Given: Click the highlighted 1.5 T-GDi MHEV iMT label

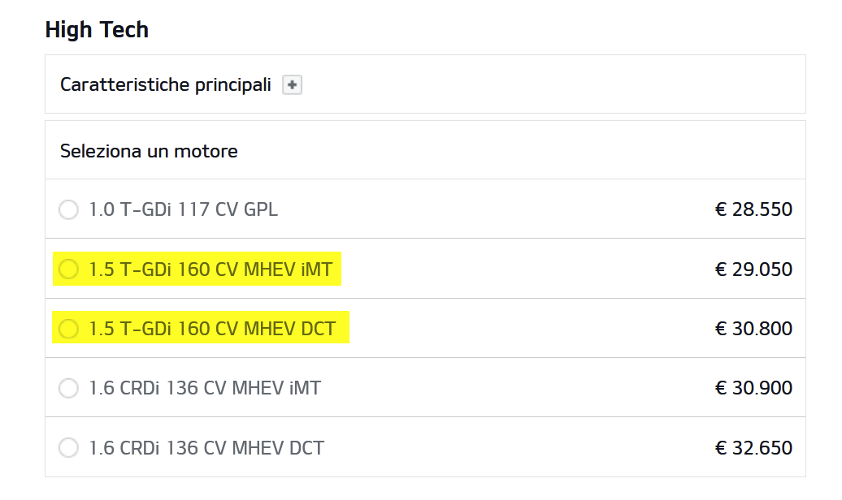Looking at the screenshot, I should [210, 269].
